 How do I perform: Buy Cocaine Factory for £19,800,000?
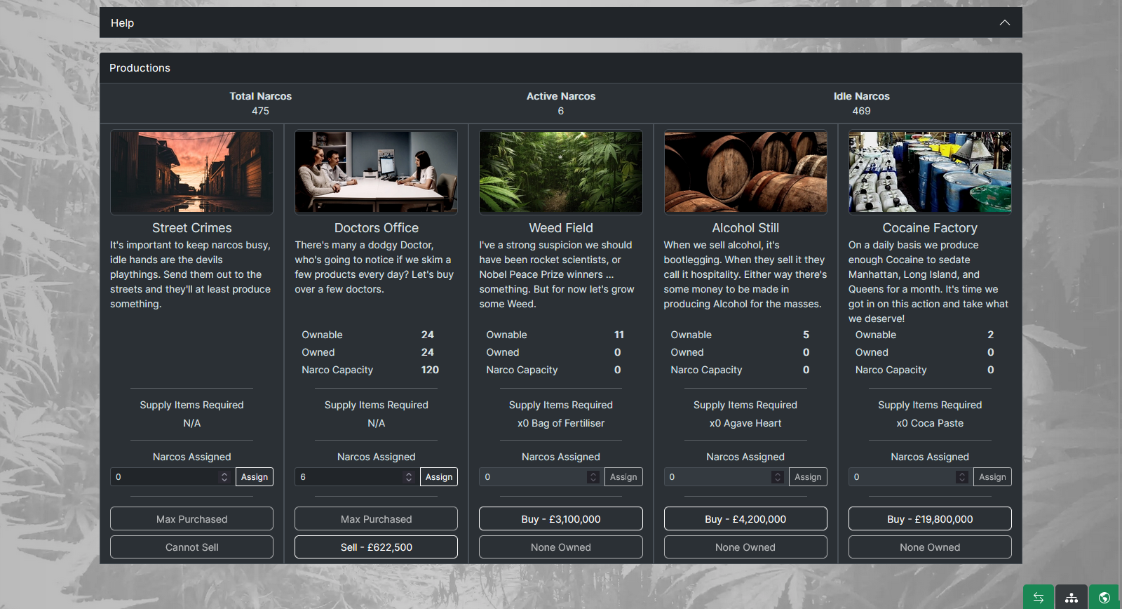click(930, 519)
